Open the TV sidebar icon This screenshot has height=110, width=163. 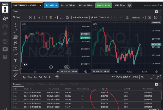[x=5, y=49]
